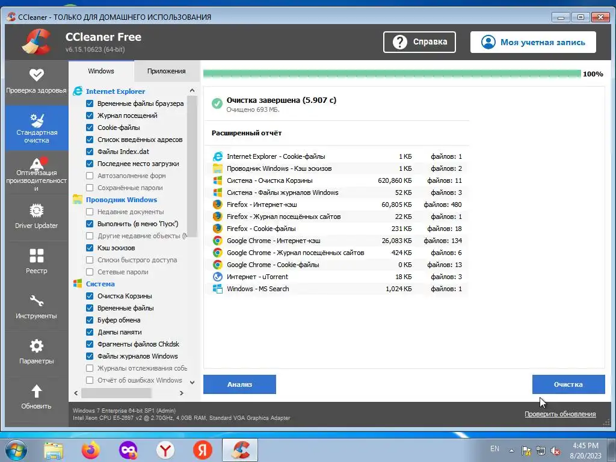Open the Инструменты section

coord(37,309)
